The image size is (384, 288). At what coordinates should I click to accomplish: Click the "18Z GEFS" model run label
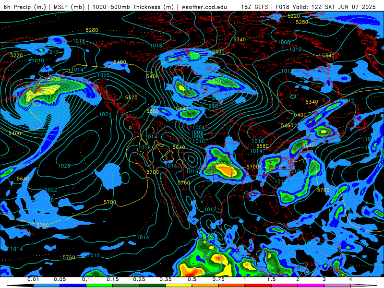(x=255, y=7)
